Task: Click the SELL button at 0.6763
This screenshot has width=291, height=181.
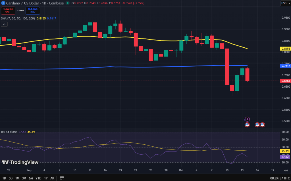Action: pyautogui.click(x=8, y=10)
